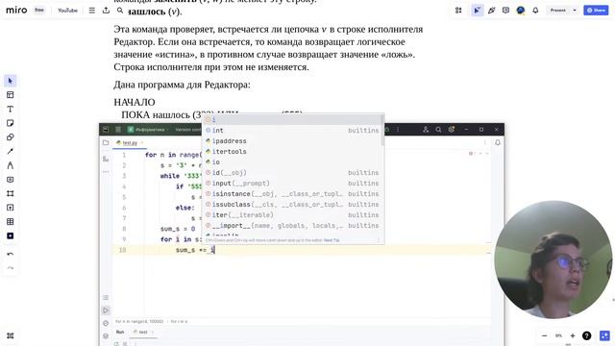This screenshot has height=346, width=615.
Task: Click the autocomplete popup scrollbar
Action: (382, 130)
